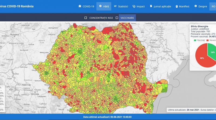Toggle the red Nevaccinați legend swatch
The height and width of the screenshot is (120, 216).
pyautogui.click(x=208, y=40)
